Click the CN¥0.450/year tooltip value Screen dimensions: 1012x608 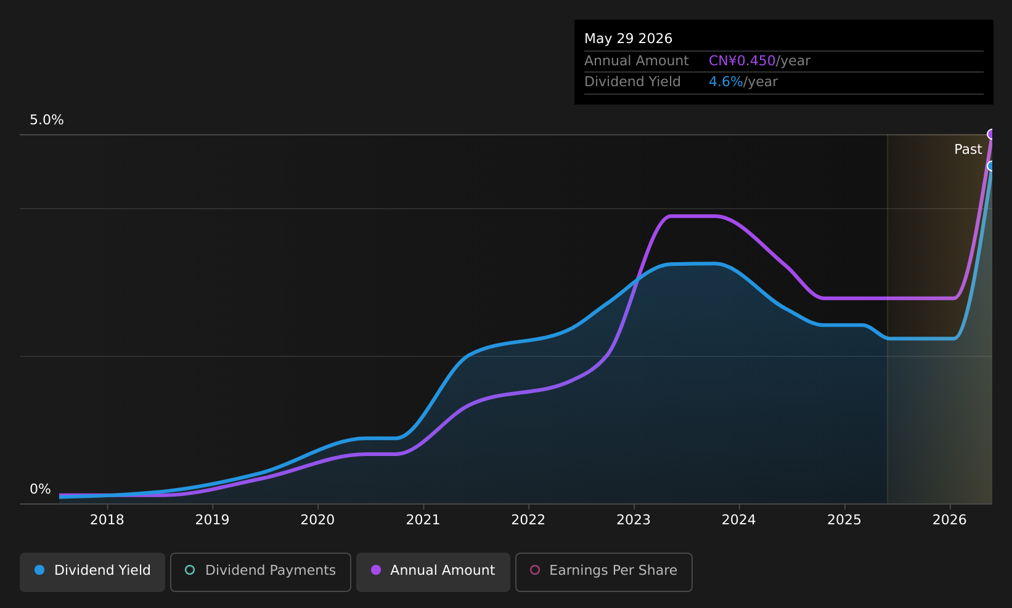pos(759,61)
